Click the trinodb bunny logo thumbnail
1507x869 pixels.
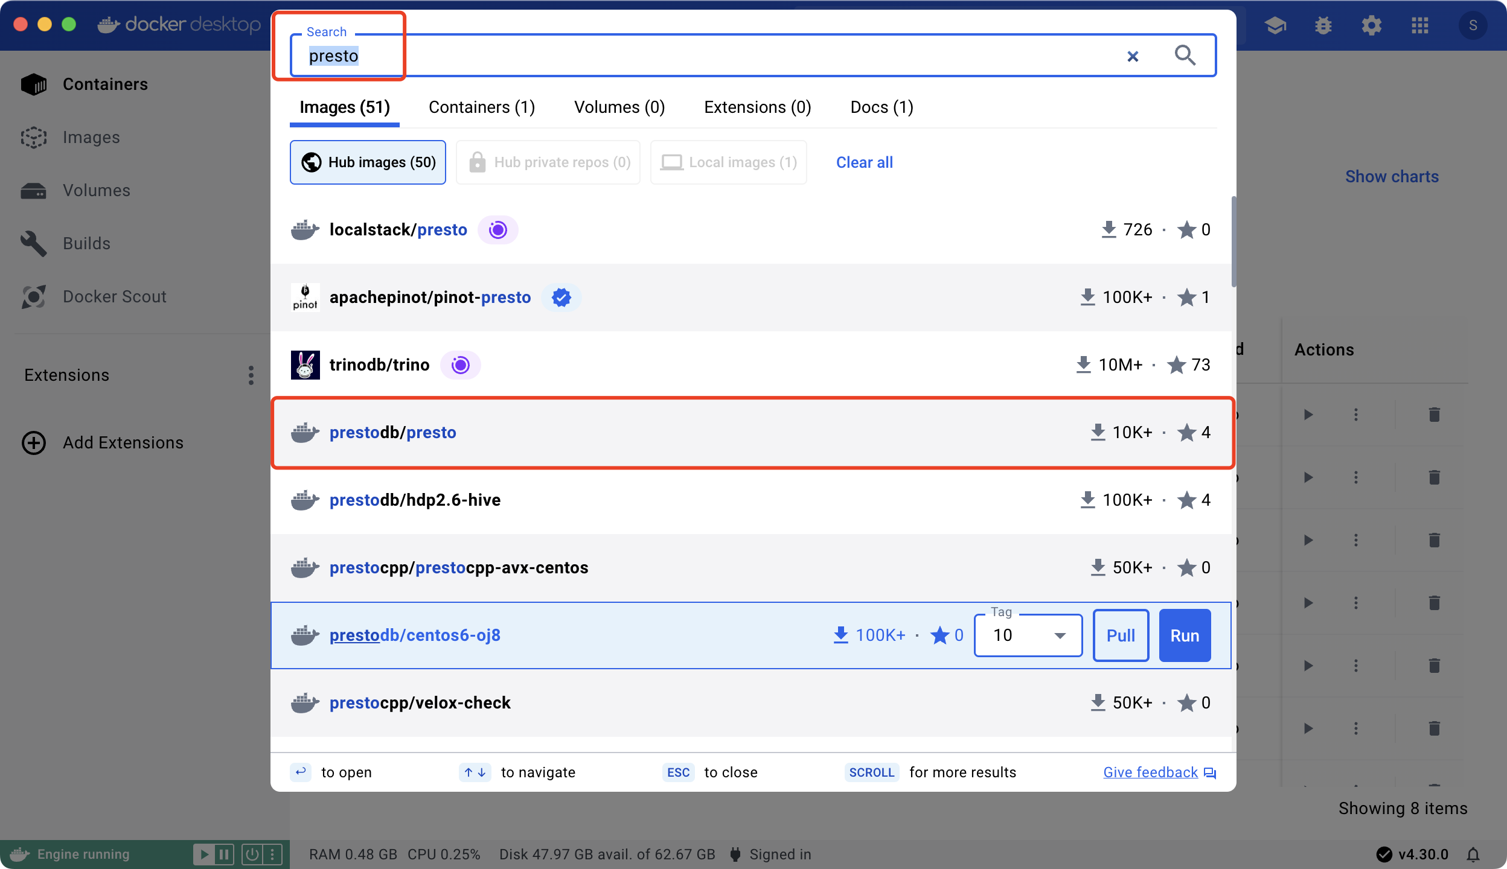click(x=305, y=365)
